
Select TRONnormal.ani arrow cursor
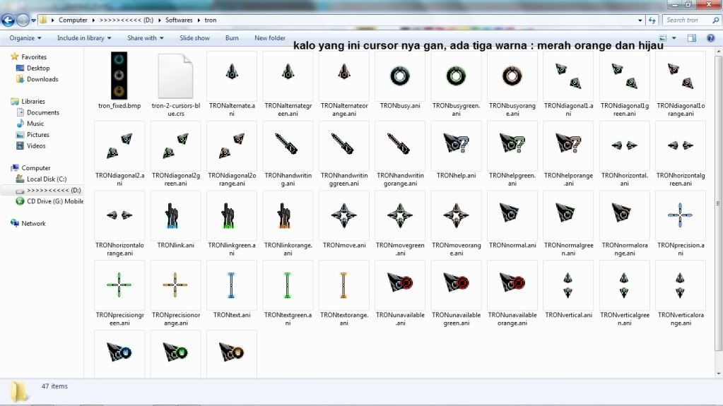click(512, 215)
